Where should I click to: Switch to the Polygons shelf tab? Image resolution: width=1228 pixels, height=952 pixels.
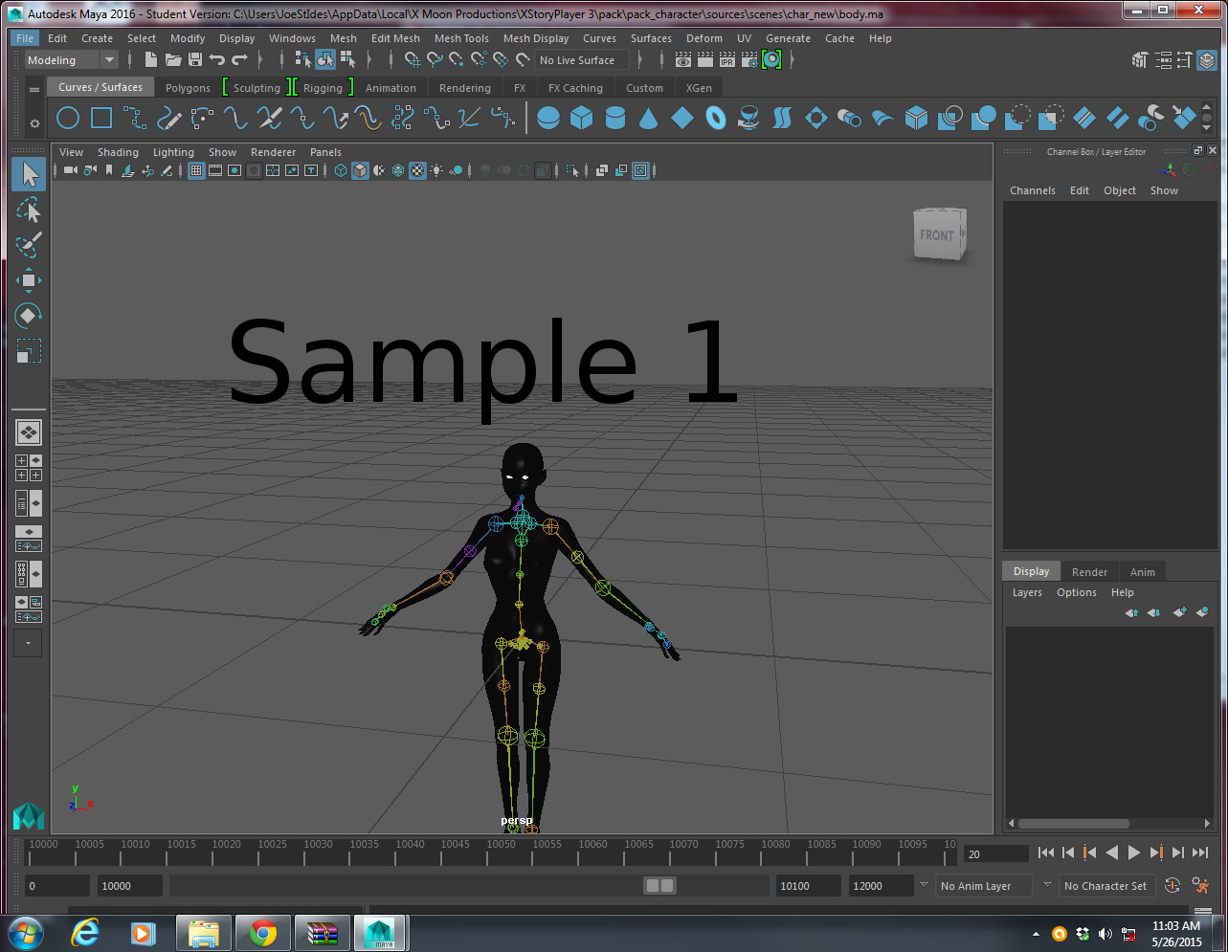188,88
